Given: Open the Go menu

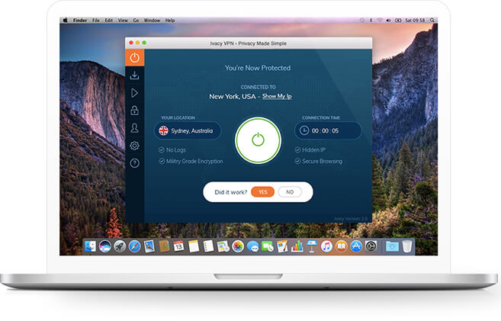Looking at the screenshot, I should point(136,20).
